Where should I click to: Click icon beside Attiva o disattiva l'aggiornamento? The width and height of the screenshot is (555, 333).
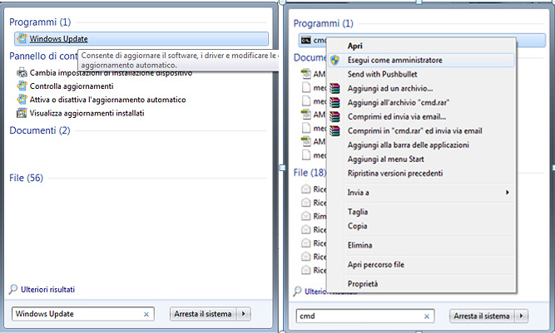[x=22, y=99]
